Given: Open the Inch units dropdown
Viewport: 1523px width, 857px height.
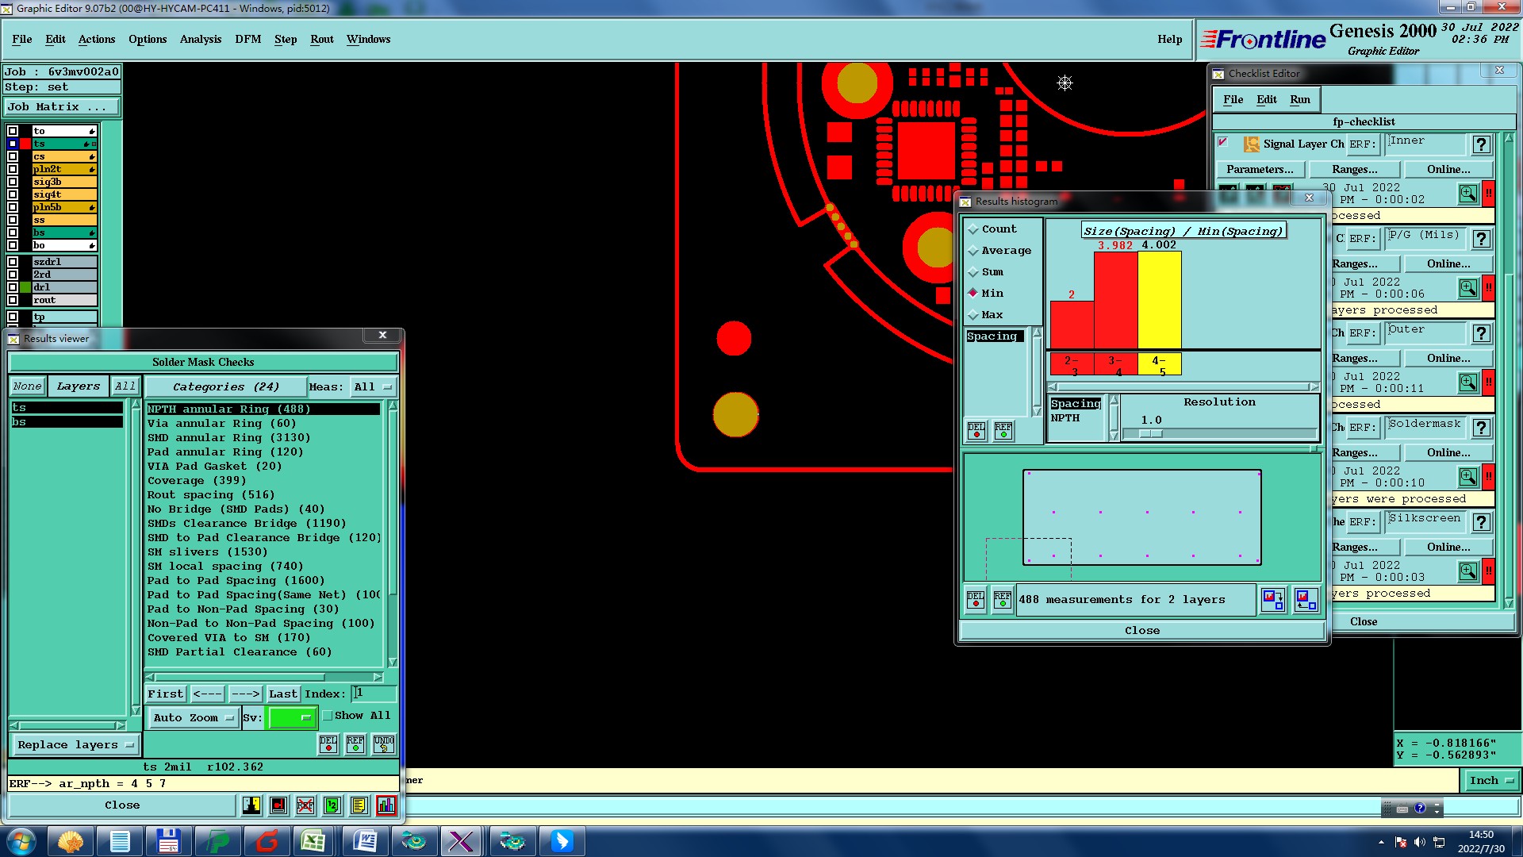Looking at the screenshot, I should pos(1491,781).
